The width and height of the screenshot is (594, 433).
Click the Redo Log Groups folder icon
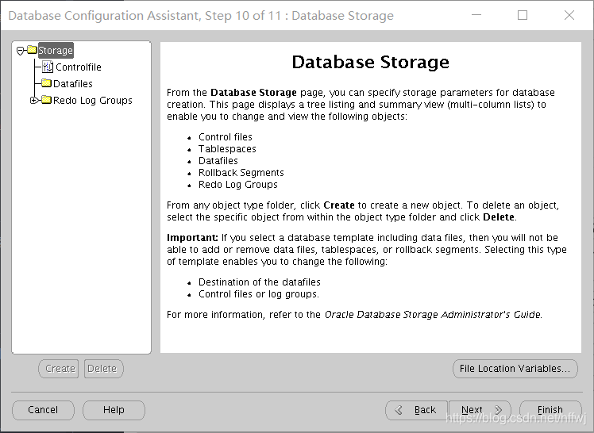tap(46, 100)
